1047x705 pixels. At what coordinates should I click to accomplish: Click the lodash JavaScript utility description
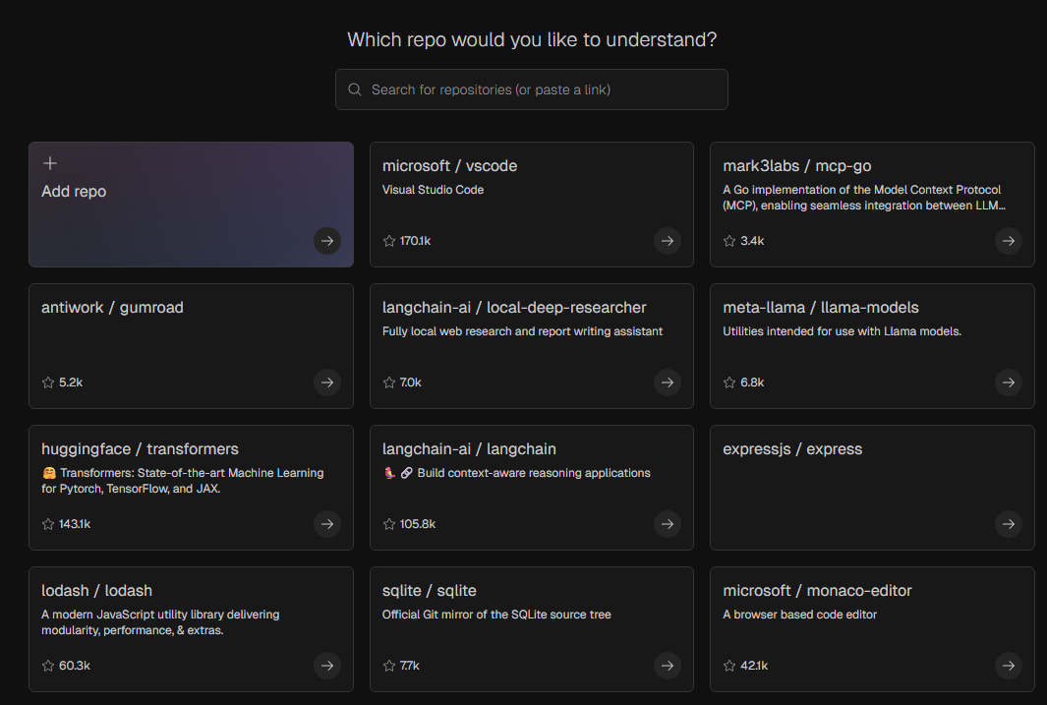[160, 622]
